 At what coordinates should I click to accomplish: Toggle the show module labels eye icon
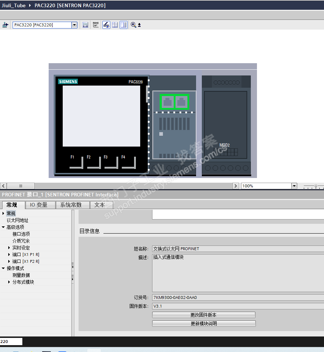tap(106, 25)
